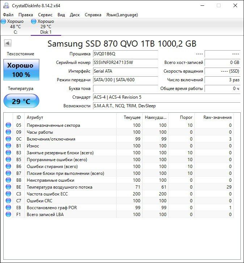Click status orb of attribute C7 row
This screenshot has height=263, width=244.
pos(8,201)
